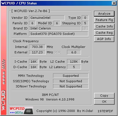This screenshot has width=140, height=116.
Task: Close the CPU Status window
Action: point(114,3)
